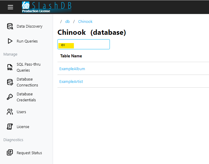
Task: Click the Users people icon
Action: point(10,112)
